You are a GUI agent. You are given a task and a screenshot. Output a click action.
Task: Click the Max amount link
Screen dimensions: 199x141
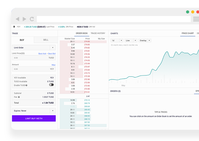tap(54, 65)
